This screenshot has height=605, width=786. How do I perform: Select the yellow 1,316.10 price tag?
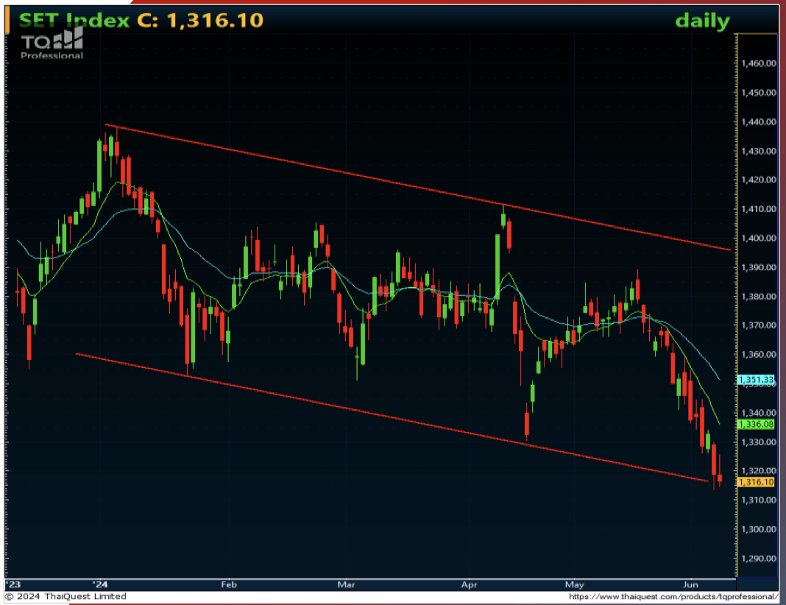(x=756, y=482)
